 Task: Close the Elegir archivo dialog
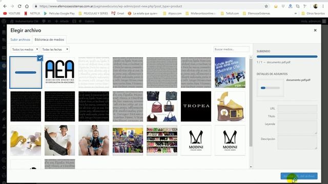(x=315, y=30)
